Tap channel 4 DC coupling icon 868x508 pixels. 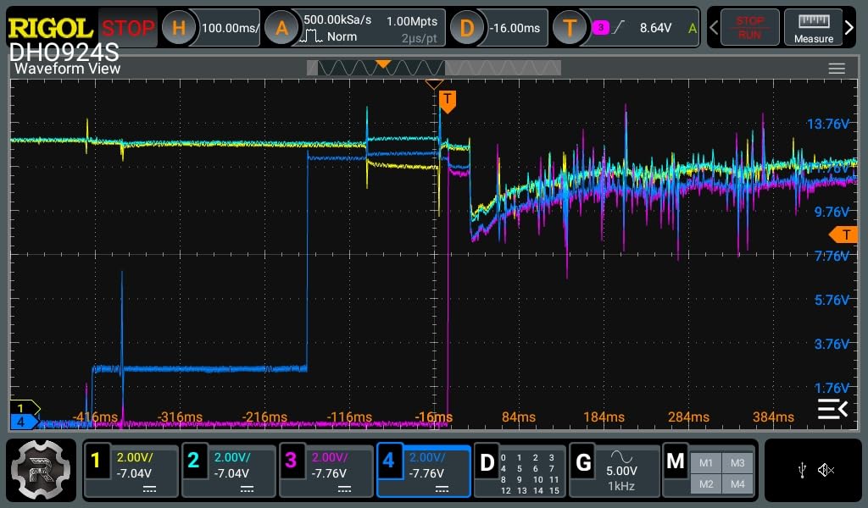442,489
